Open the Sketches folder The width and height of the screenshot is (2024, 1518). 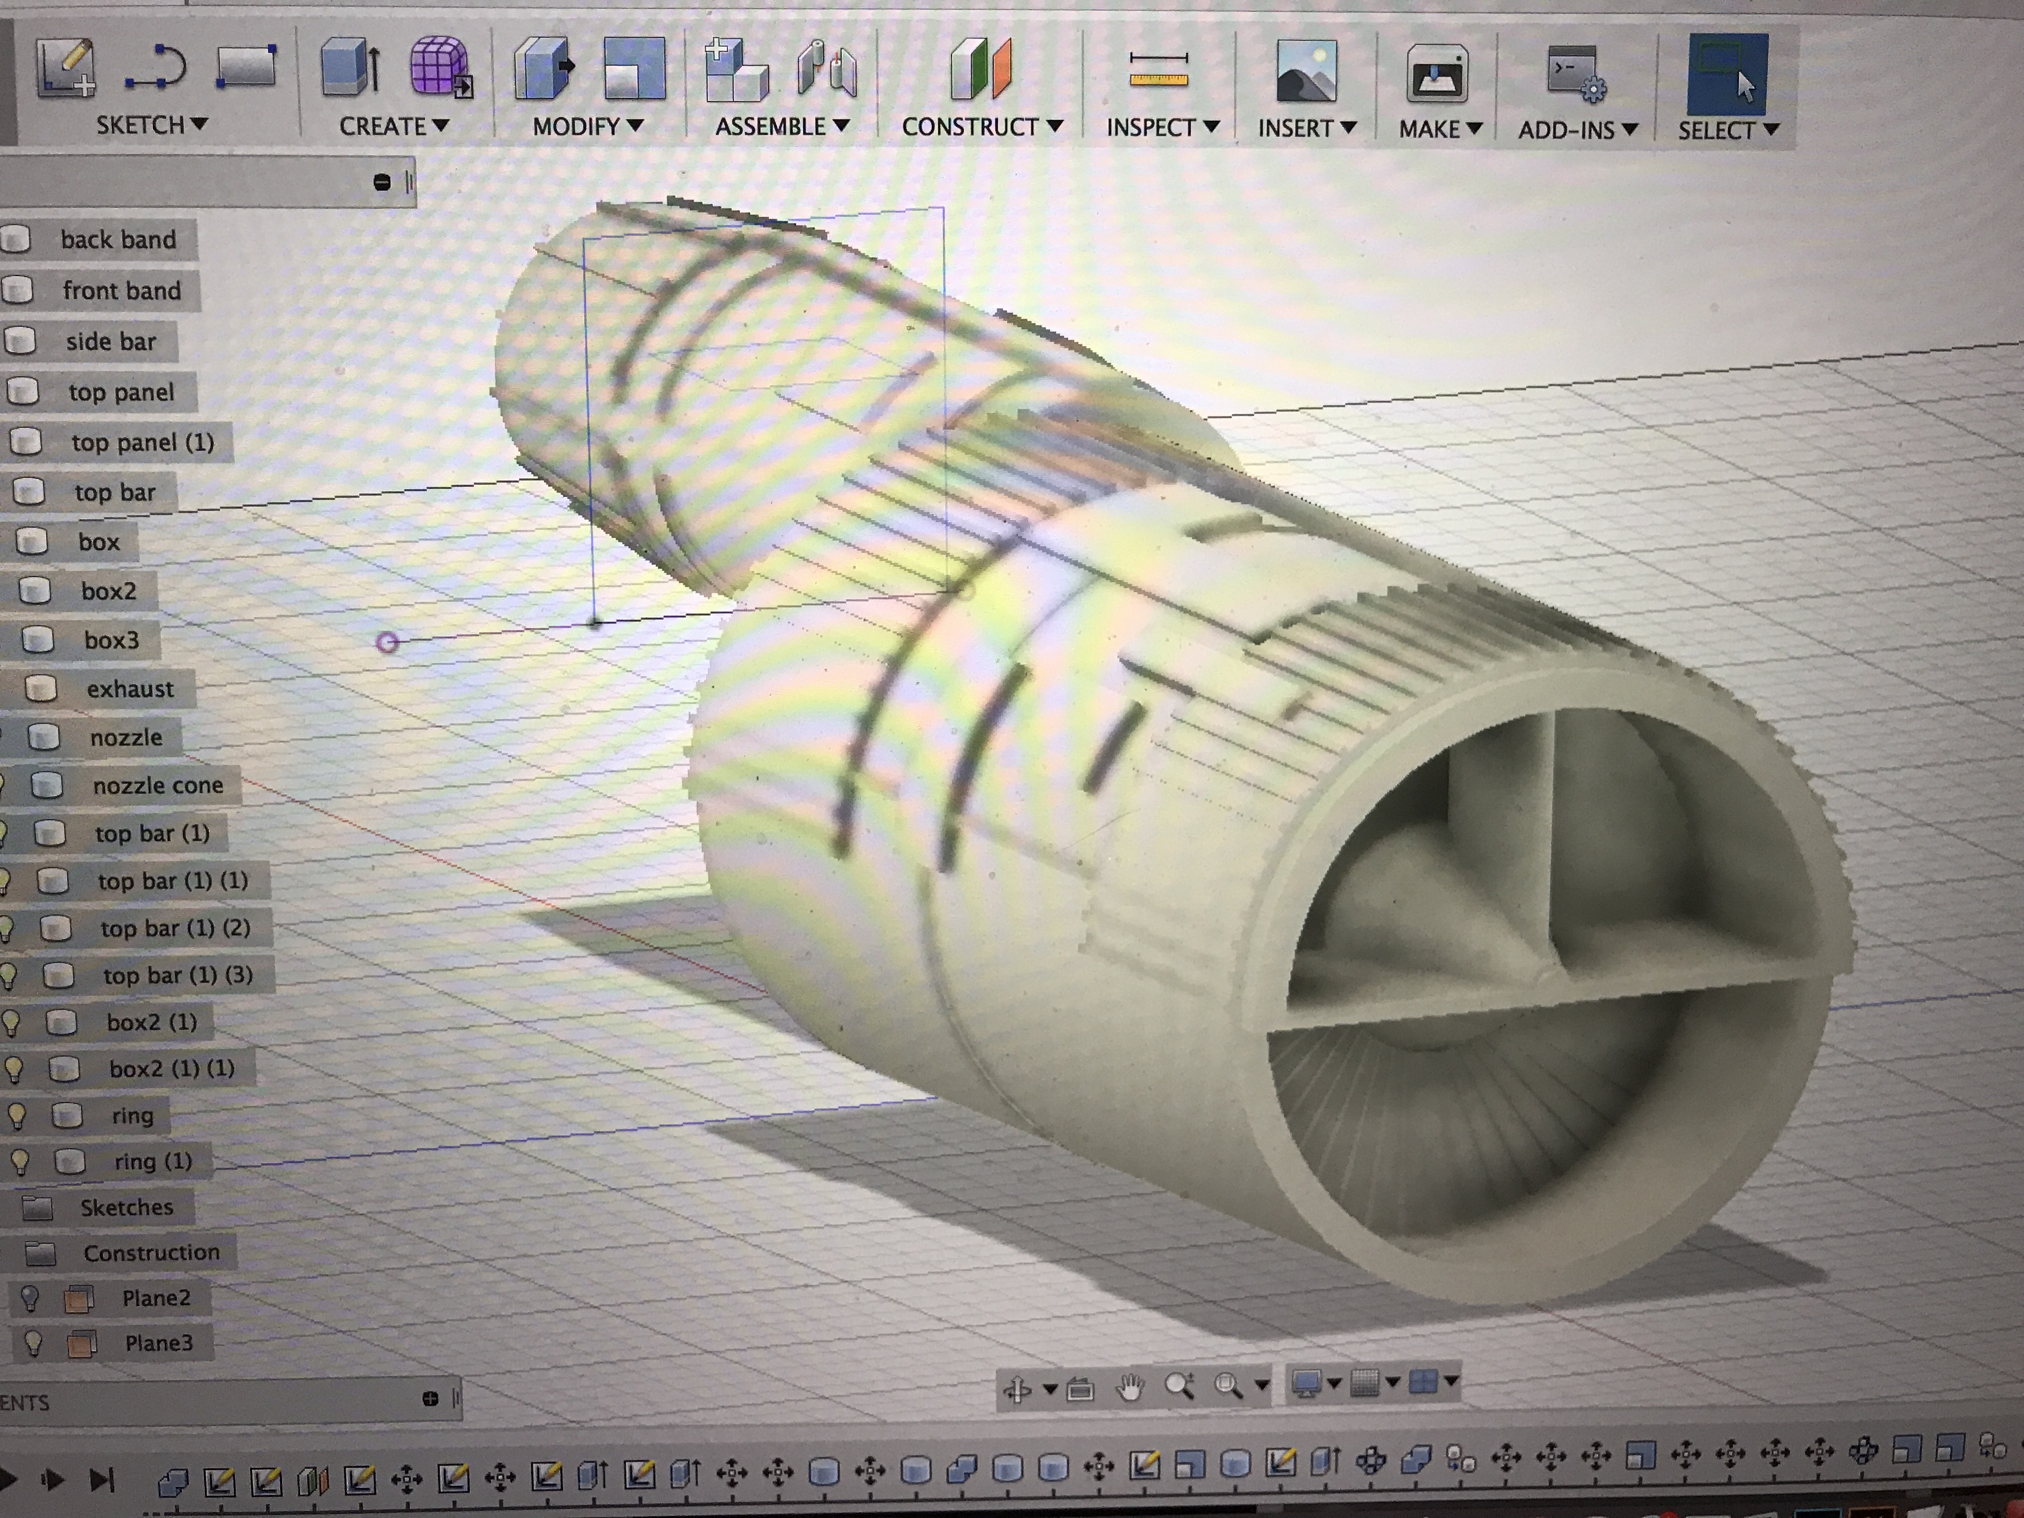(126, 1207)
